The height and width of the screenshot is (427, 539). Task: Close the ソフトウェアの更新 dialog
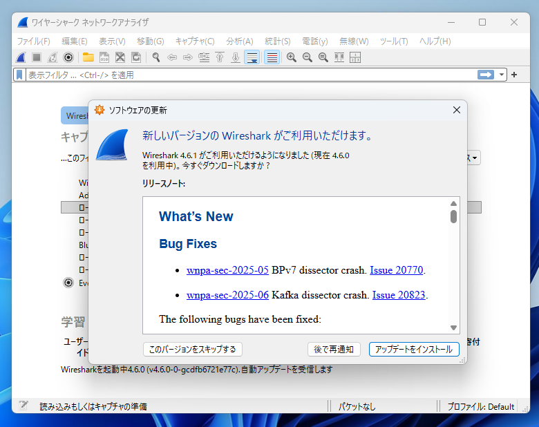[457, 110]
